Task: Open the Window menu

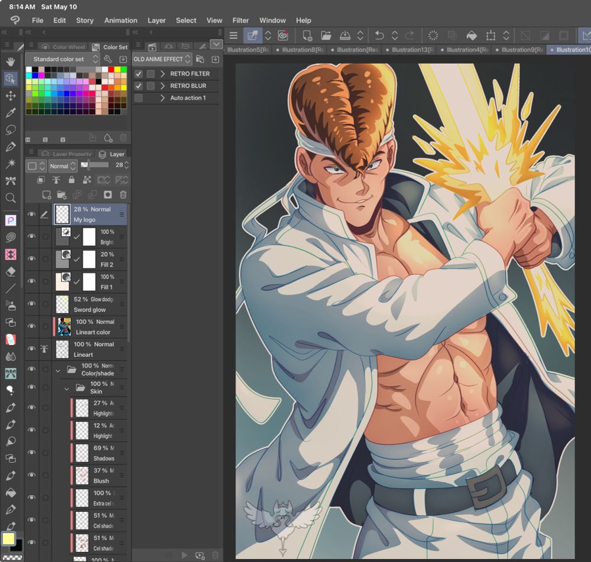Action: (272, 20)
